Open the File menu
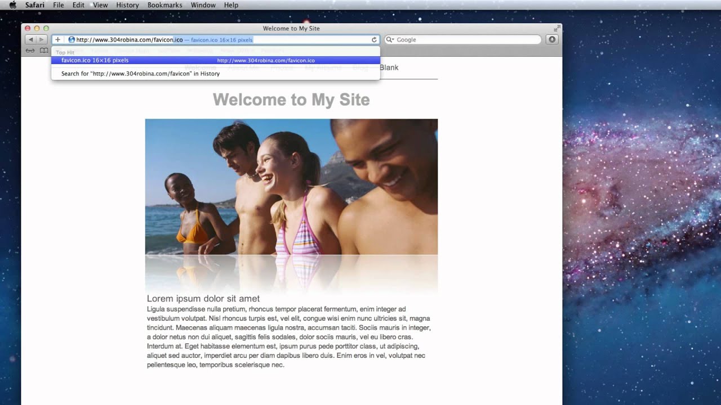 coord(59,5)
